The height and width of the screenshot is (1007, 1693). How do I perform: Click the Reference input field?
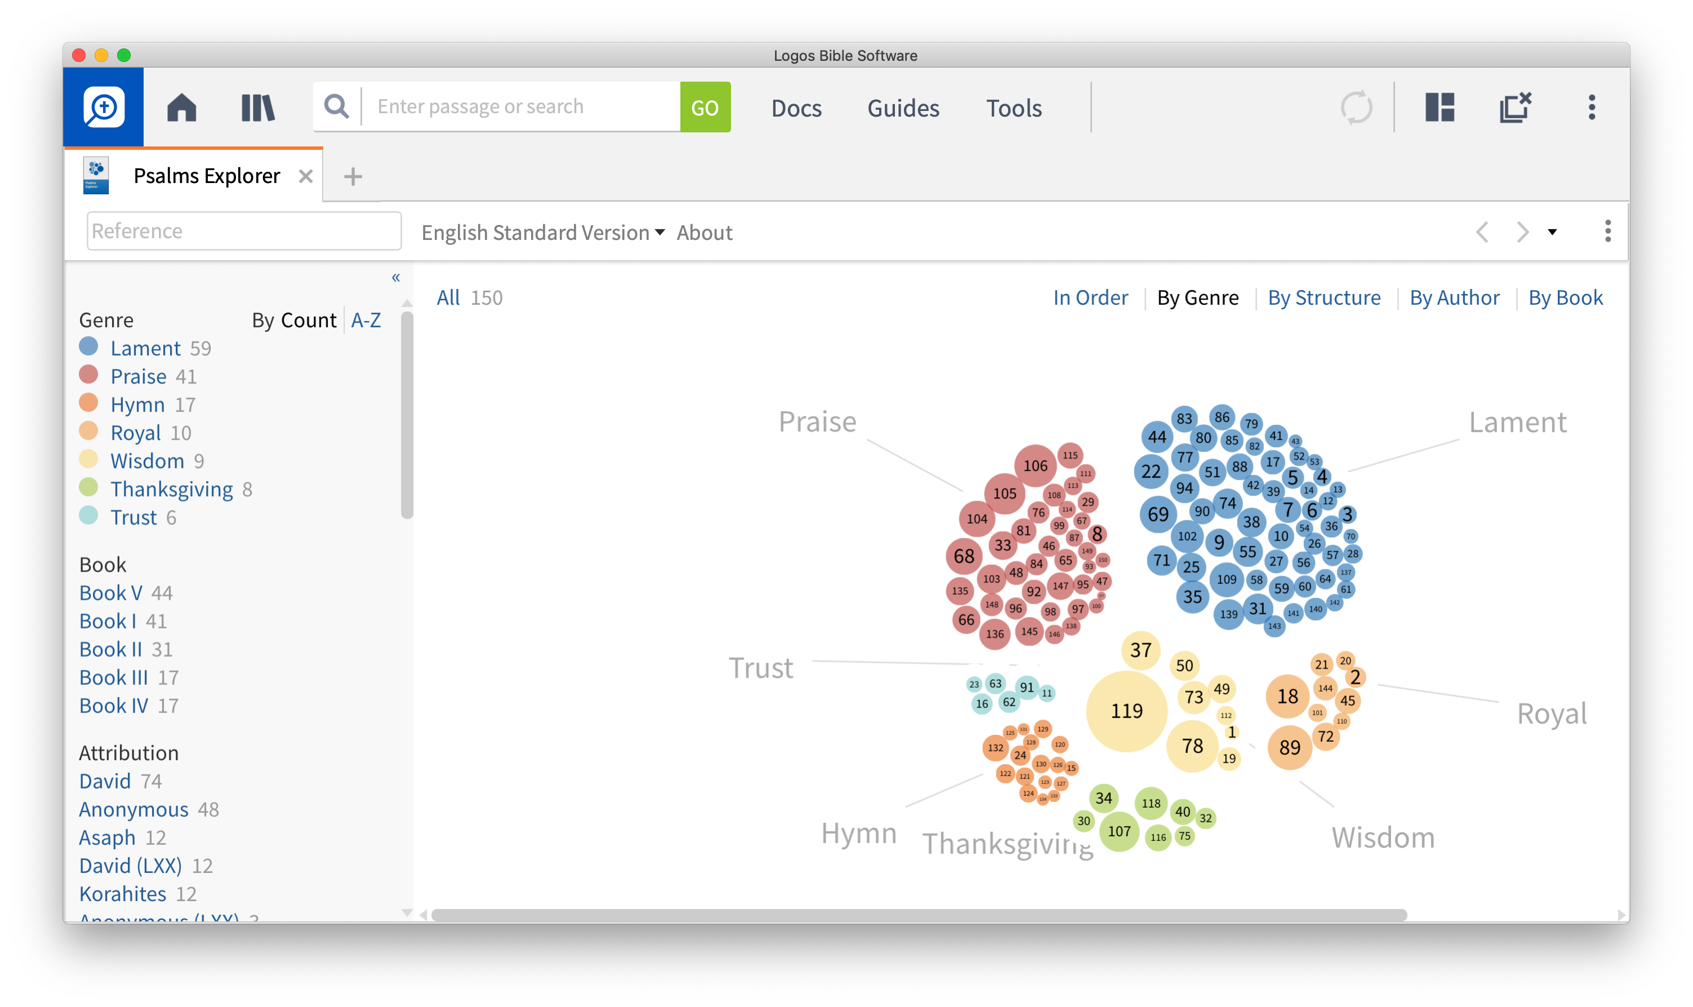tap(244, 231)
